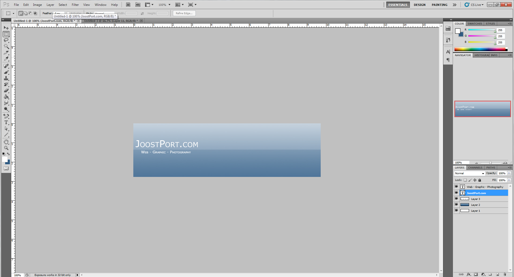Click the foreground color swatch in toolbox
The width and height of the screenshot is (514, 277).
pos(5,160)
